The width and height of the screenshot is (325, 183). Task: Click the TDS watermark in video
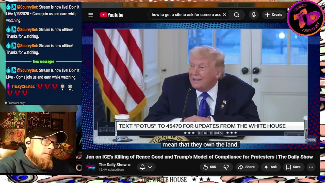[311, 140]
